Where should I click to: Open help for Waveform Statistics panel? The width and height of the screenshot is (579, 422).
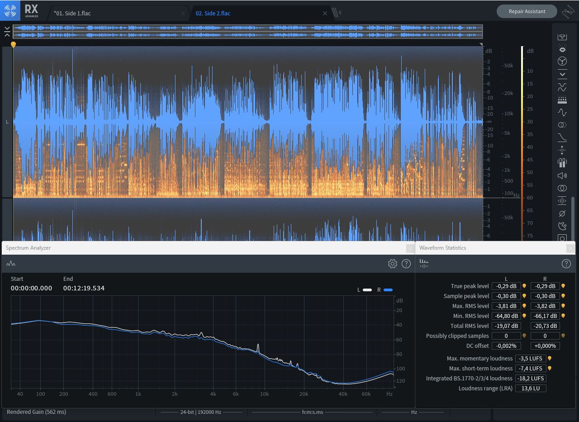[566, 264]
